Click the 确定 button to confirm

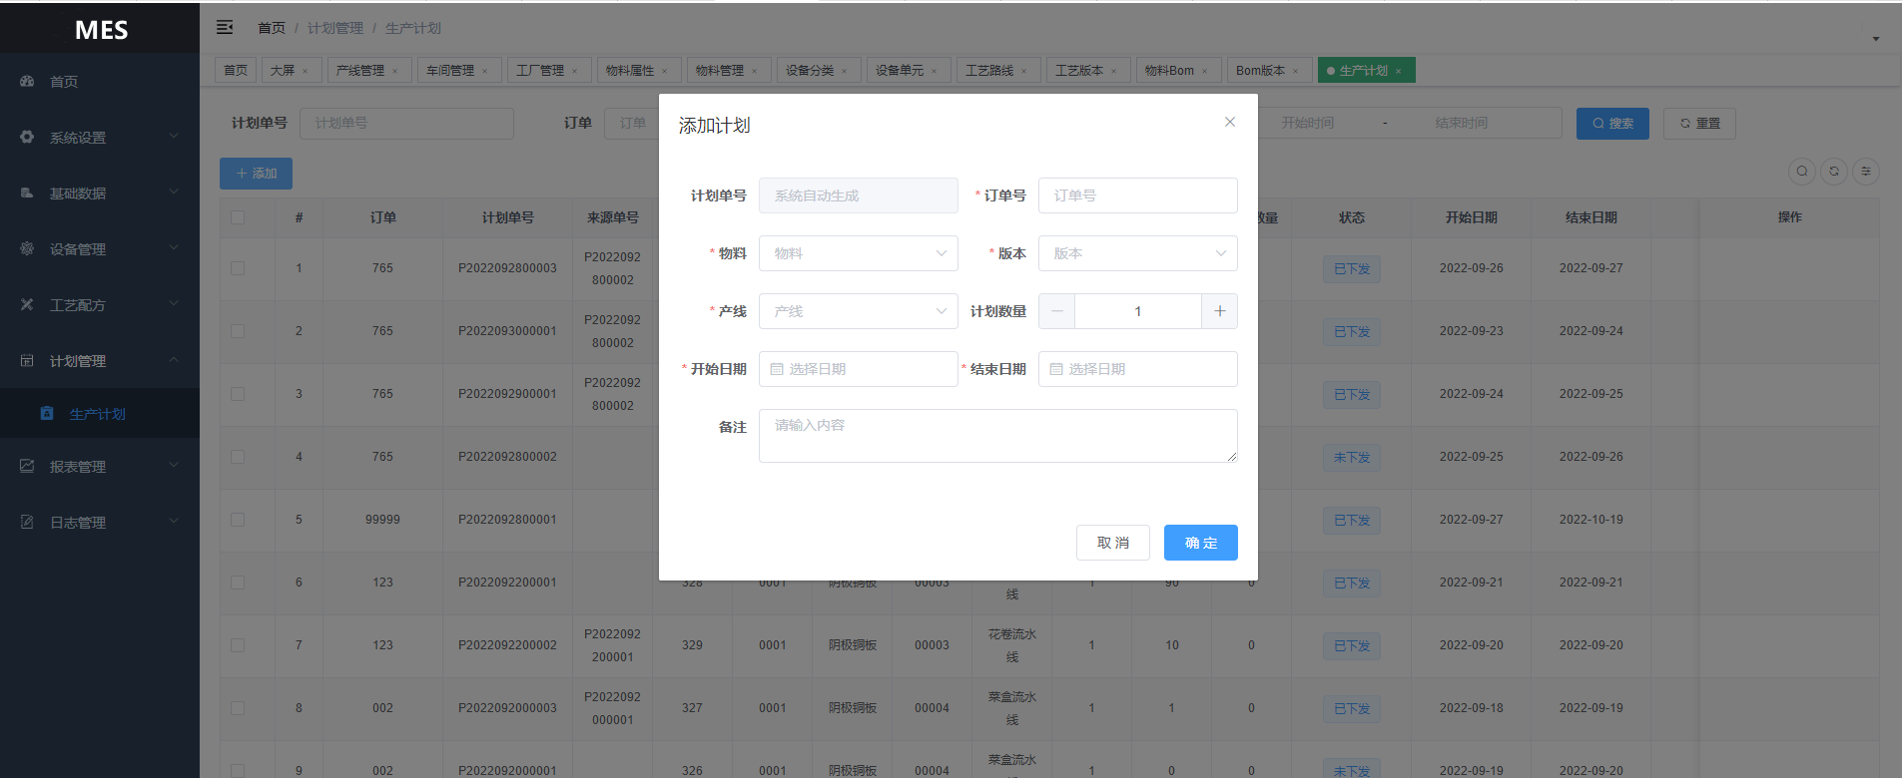pyautogui.click(x=1200, y=543)
